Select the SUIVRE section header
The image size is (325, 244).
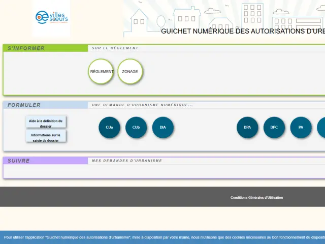(19, 161)
